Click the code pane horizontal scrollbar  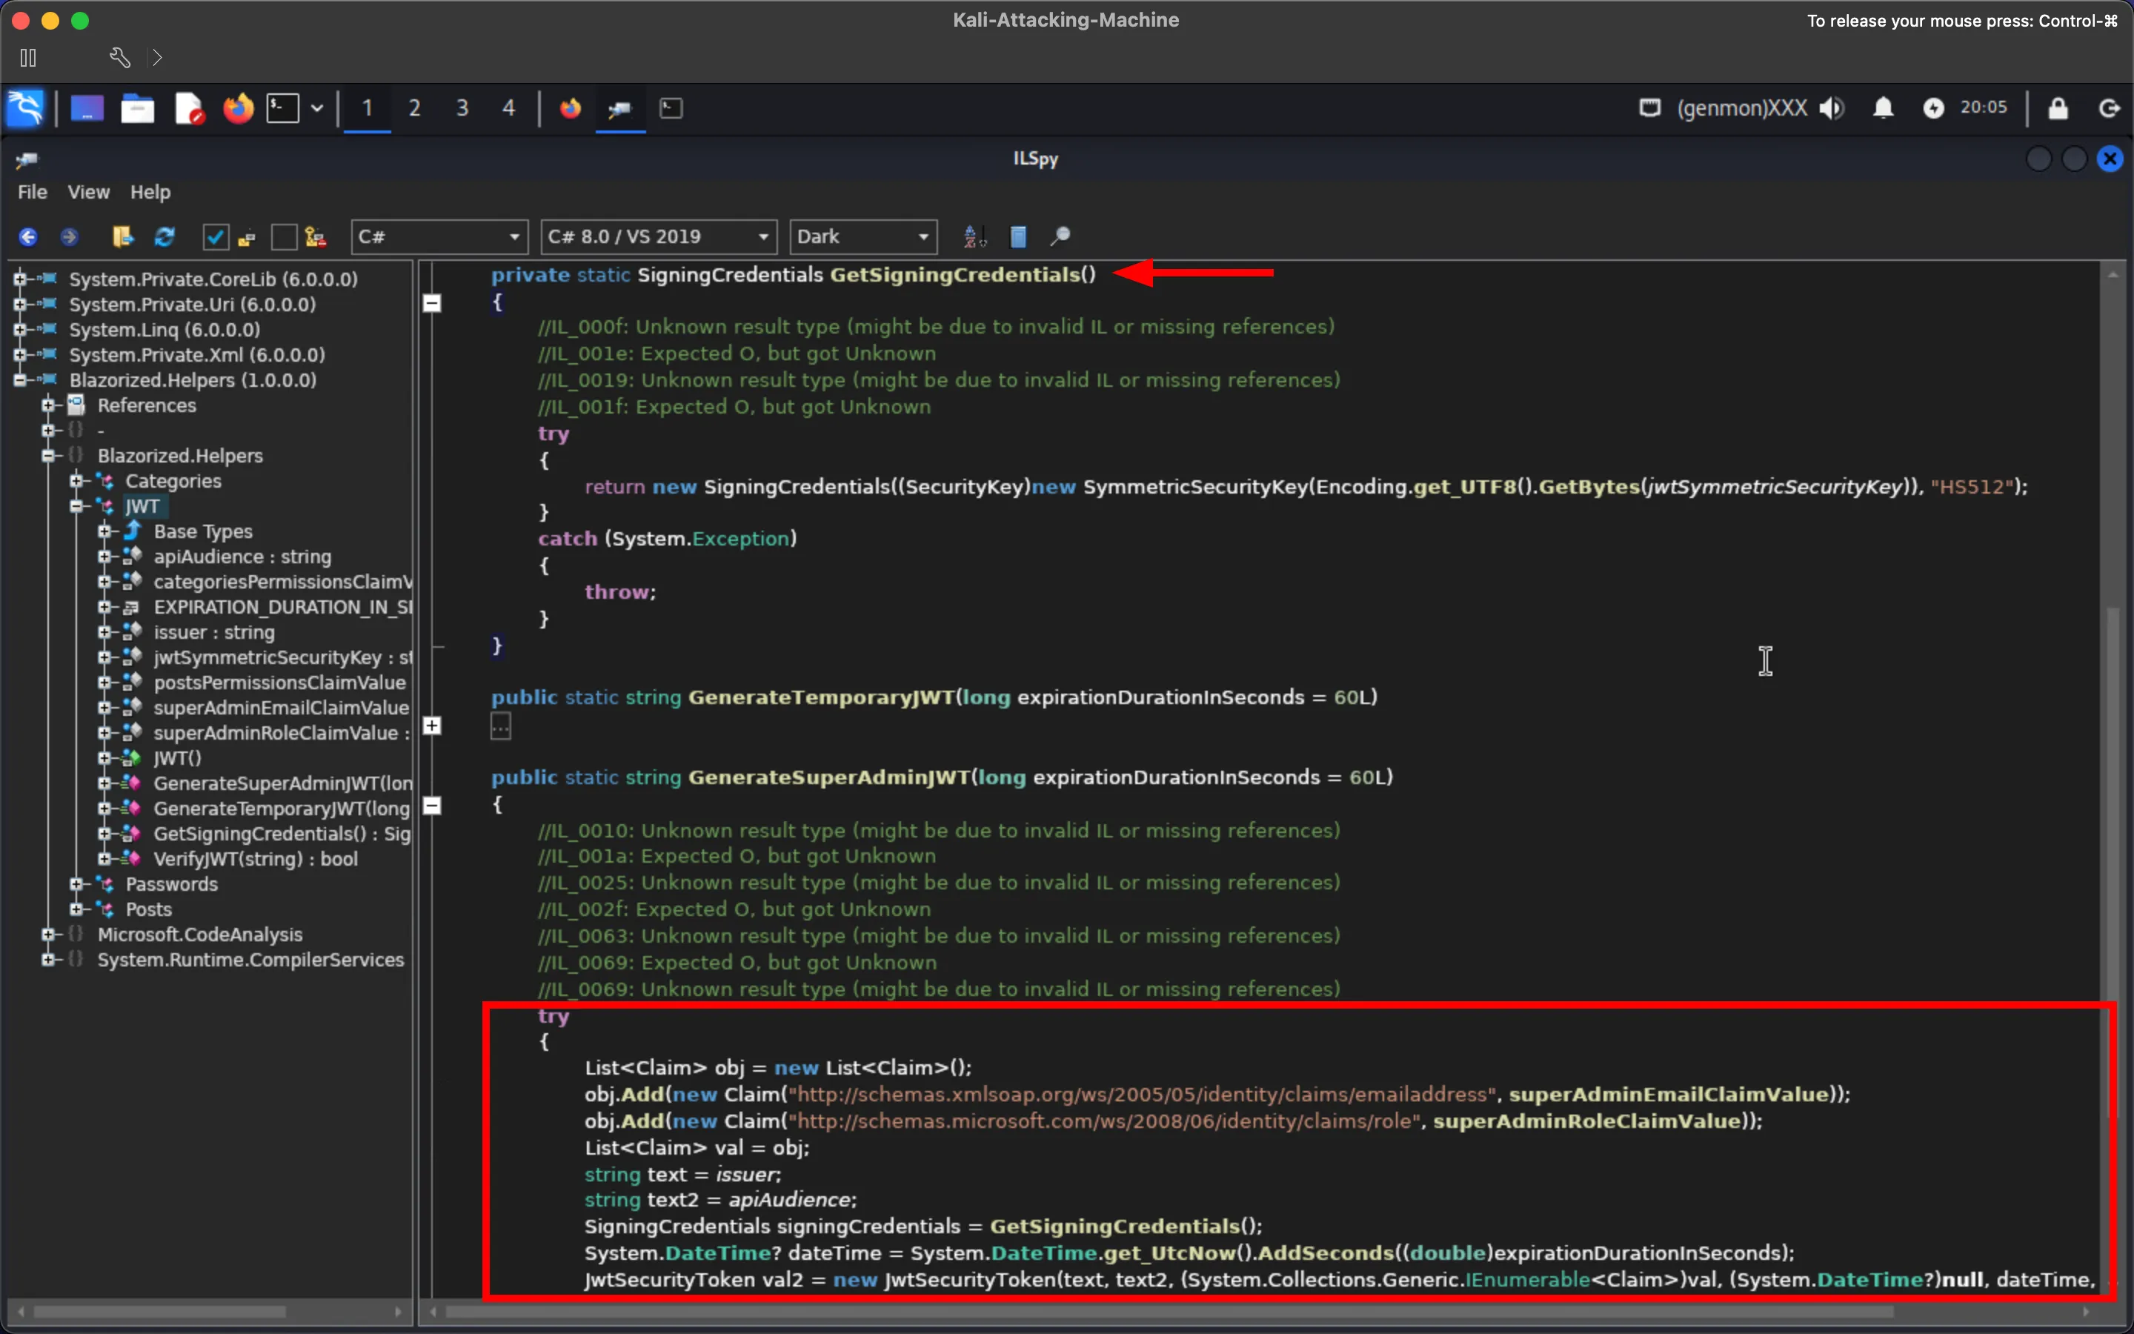click(x=1169, y=1312)
